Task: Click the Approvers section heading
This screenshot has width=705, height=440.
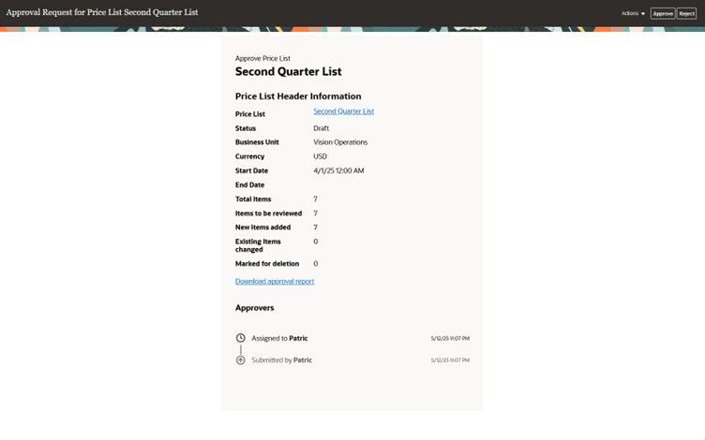Action: [x=255, y=307]
